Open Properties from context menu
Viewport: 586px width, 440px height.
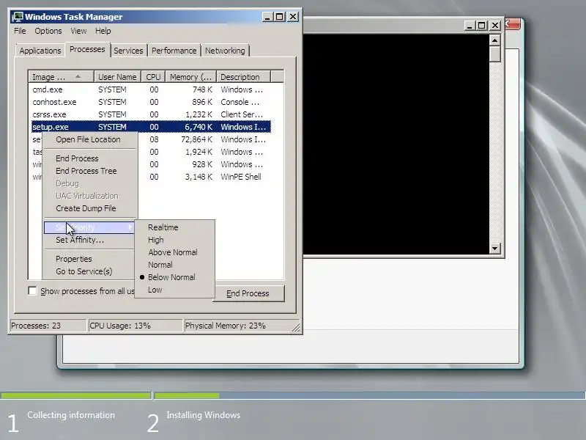click(74, 259)
